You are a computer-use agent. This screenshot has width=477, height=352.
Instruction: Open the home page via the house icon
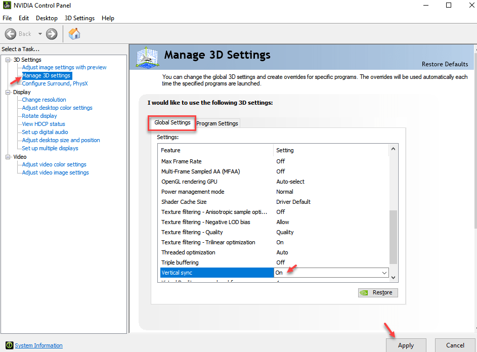coord(74,33)
